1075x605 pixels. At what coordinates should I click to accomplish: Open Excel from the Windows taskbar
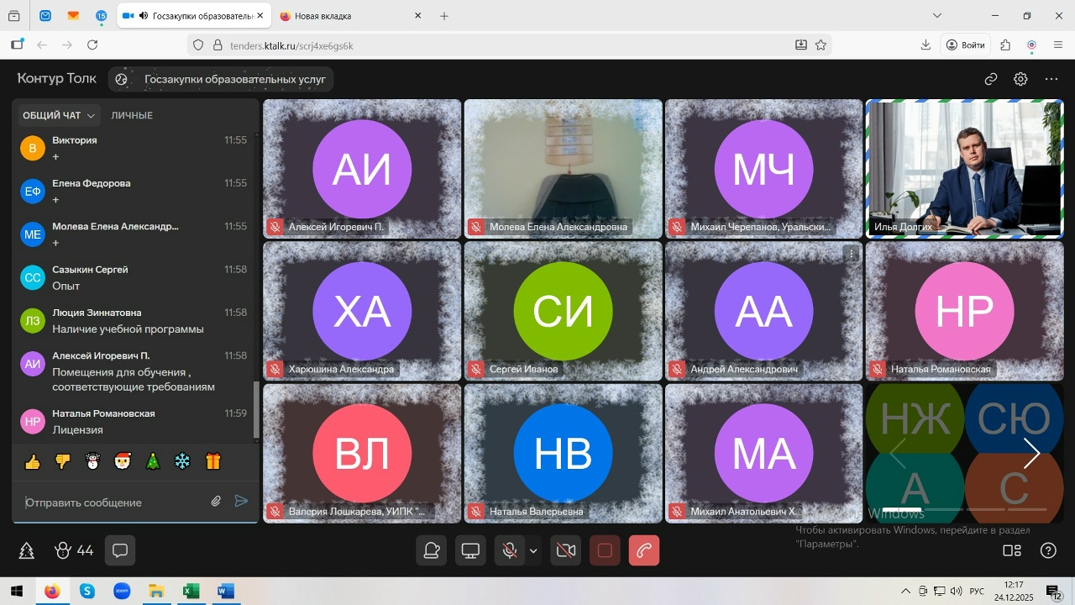point(191,592)
